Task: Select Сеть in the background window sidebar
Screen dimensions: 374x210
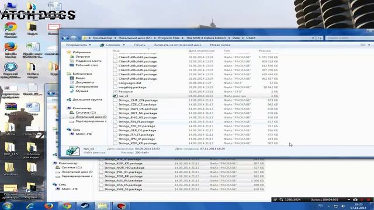Action: 62,184
